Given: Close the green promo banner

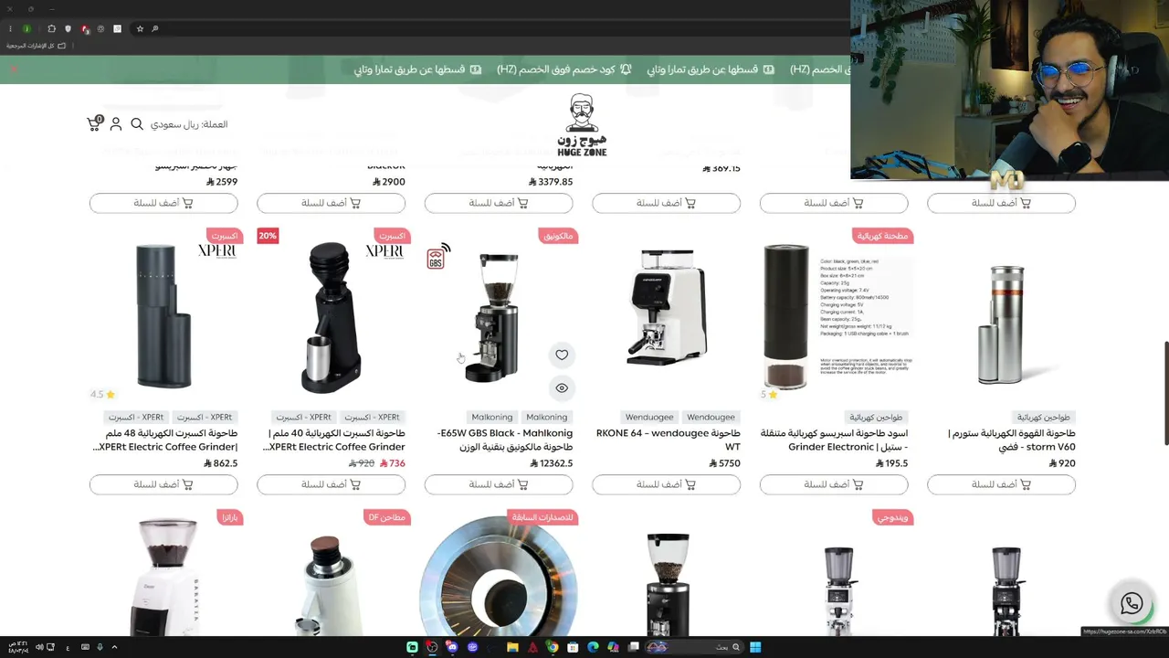Looking at the screenshot, I should (x=14, y=69).
